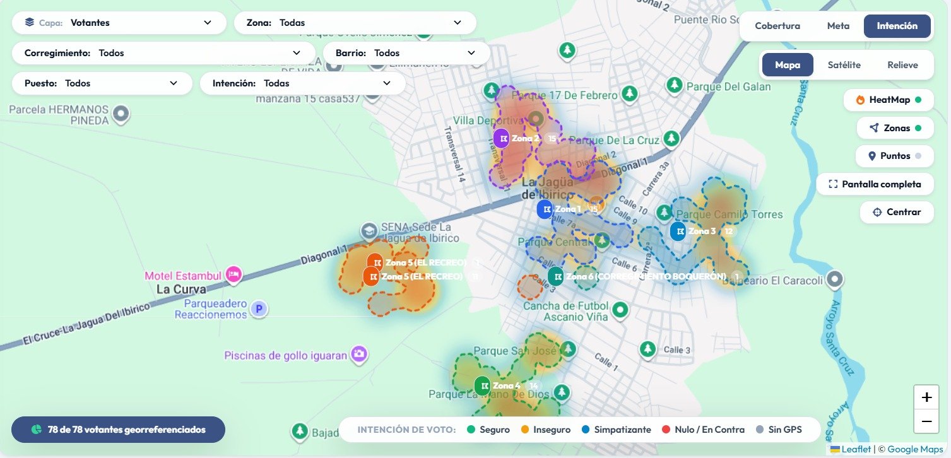Select the Mapa base view

click(788, 65)
